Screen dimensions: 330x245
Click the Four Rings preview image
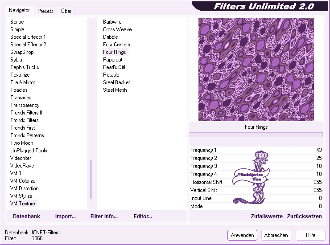pos(256,69)
